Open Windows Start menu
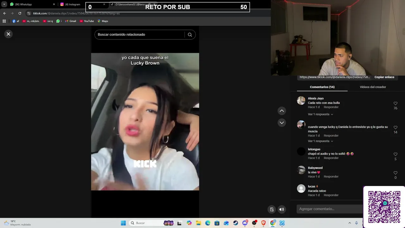The image size is (405, 228). (x=123, y=223)
